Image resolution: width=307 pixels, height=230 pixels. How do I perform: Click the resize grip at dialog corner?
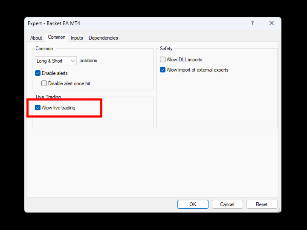coord(279,210)
